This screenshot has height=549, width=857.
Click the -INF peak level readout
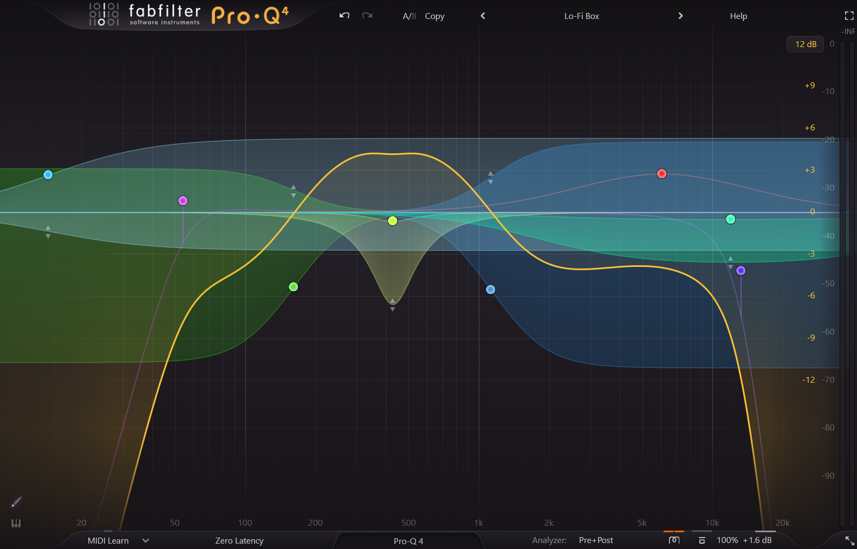click(848, 31)
